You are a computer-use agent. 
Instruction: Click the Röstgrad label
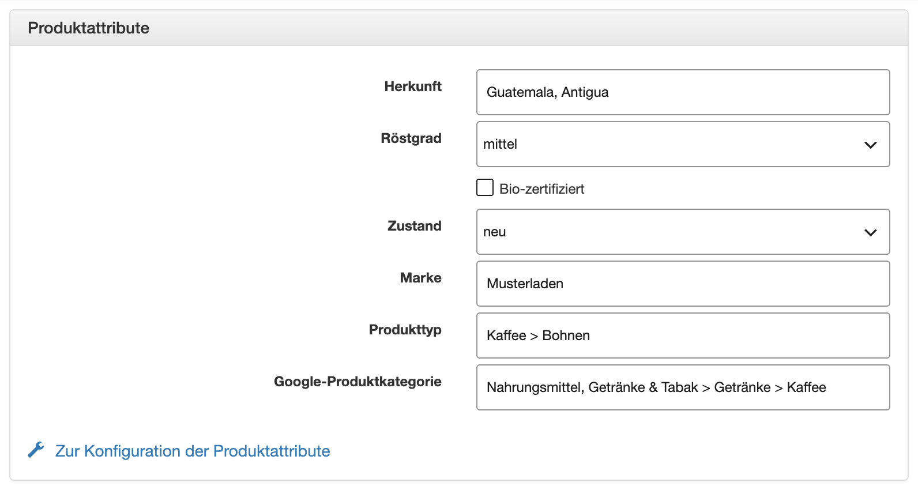(411, 138)
